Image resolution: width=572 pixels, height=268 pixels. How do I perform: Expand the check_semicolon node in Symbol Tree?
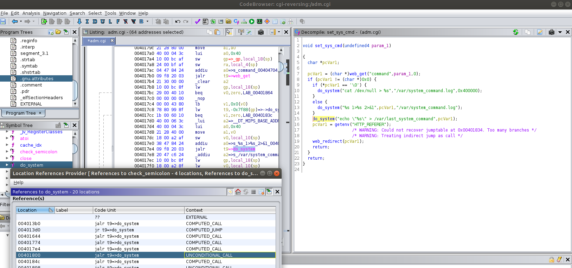7,152
